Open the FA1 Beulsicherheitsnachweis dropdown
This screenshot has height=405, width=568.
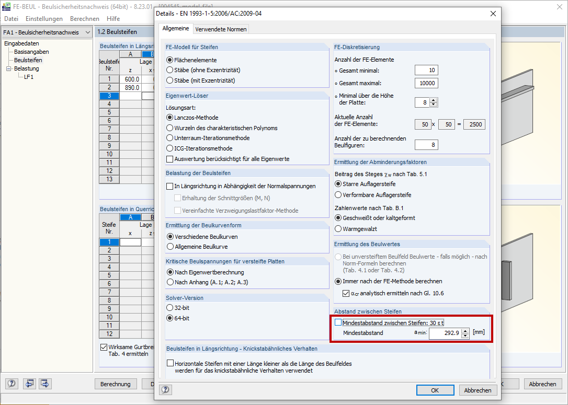coord(88,32)
